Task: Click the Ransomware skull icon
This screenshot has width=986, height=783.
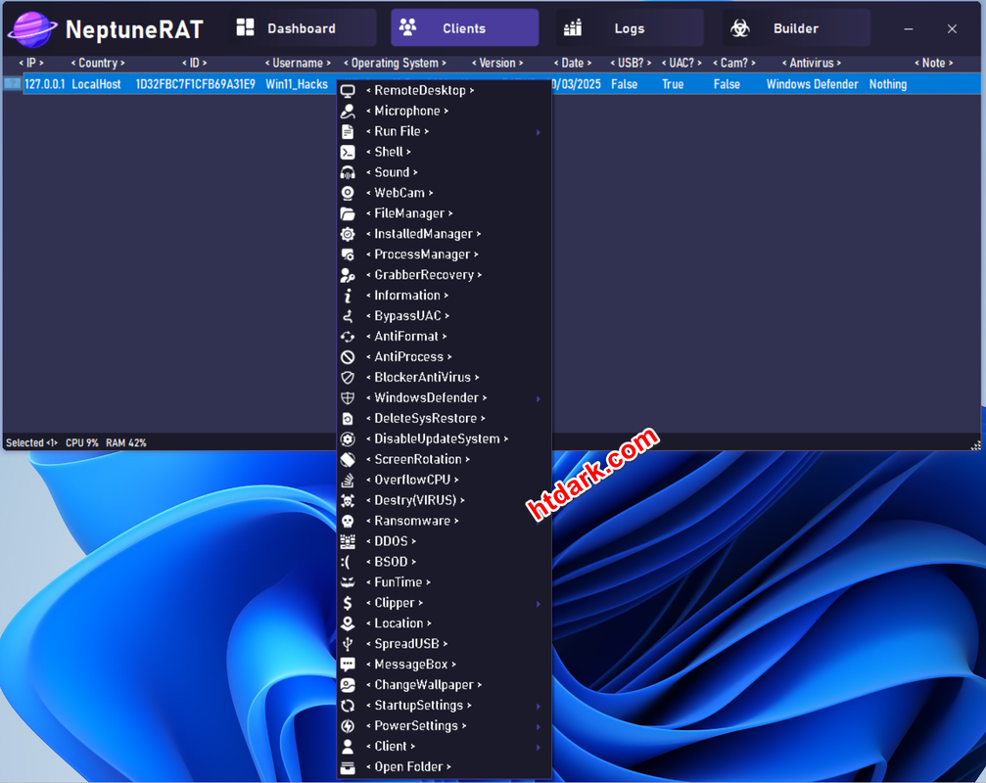Action: 348,521
